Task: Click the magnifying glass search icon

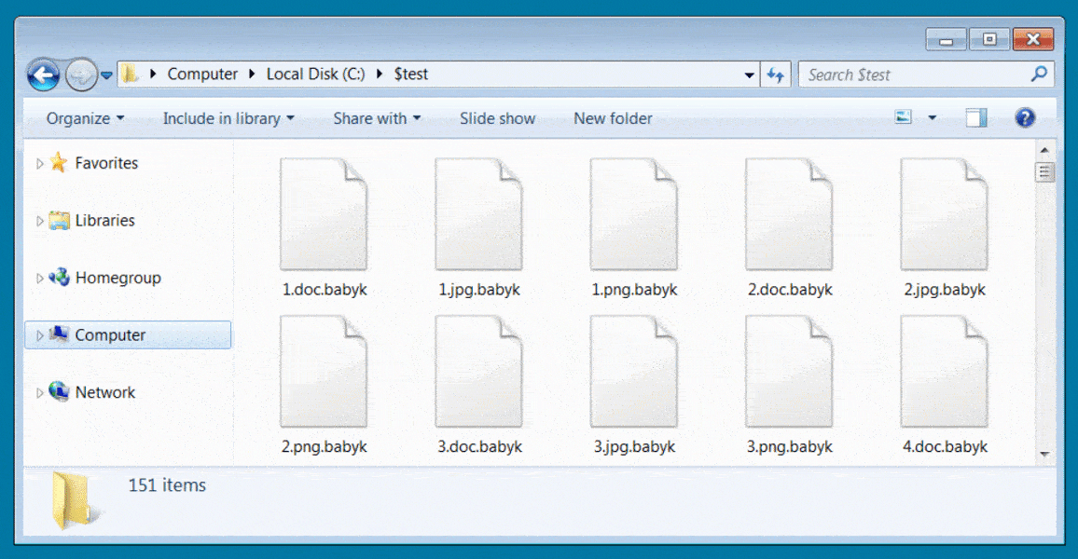Action: point(1039,74)
